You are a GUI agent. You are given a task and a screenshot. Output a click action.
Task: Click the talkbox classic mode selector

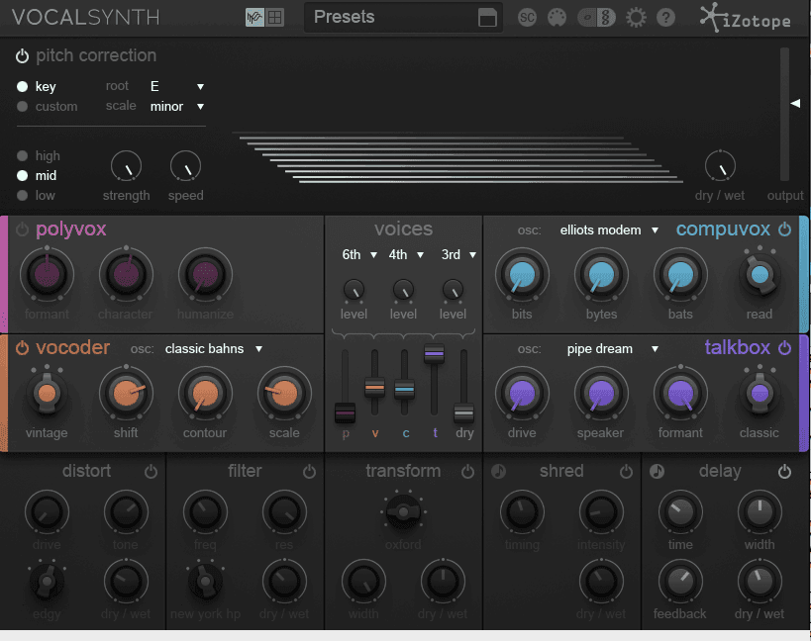pyautogui.click(x=760, y=393)
